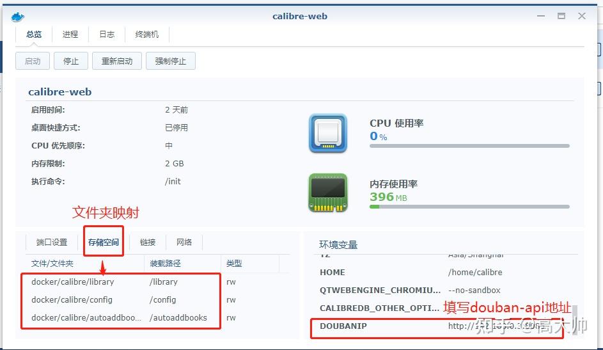Click the Docker whale icon in title bar

point(18,17)
